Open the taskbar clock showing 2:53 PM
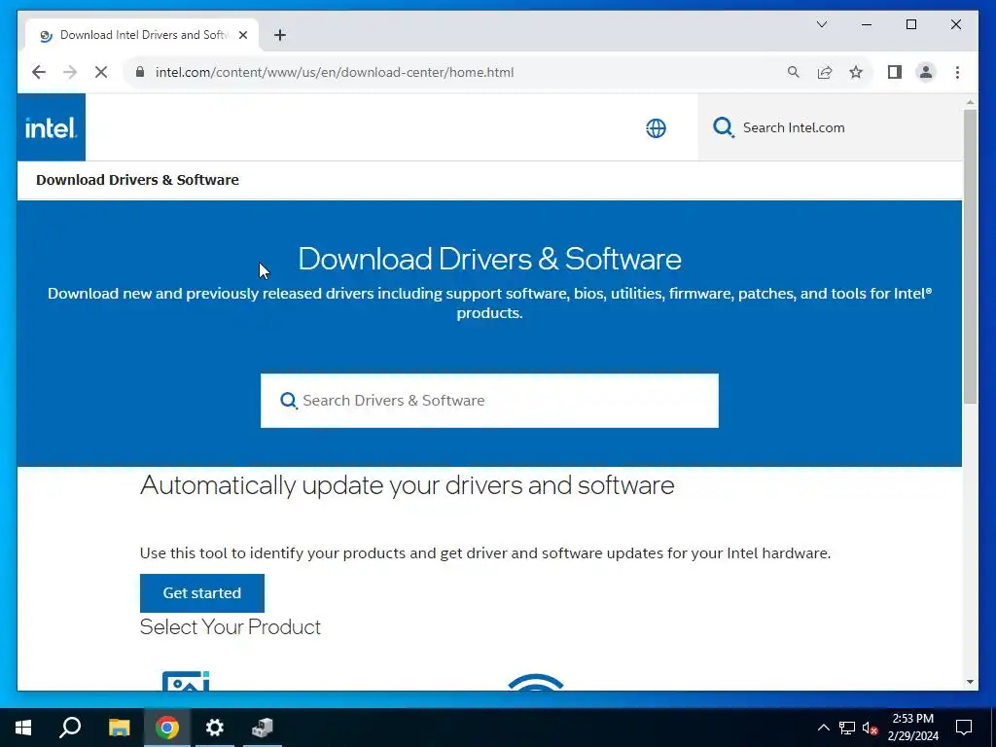996x747 pixels. pos(912,728)
